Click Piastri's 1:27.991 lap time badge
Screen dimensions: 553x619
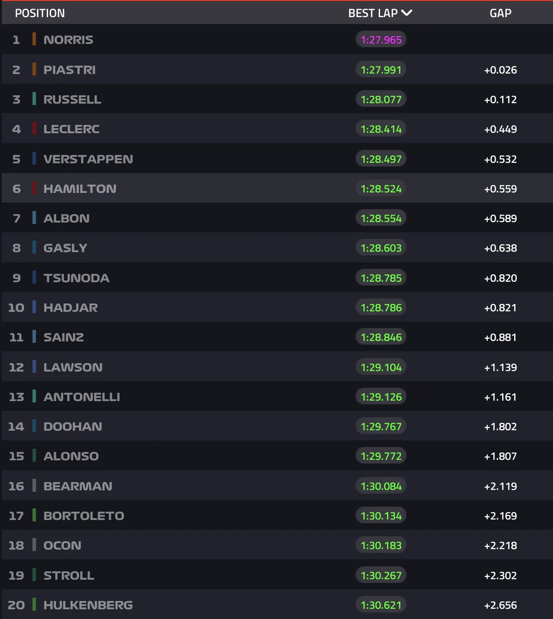(x=381, y=70)
